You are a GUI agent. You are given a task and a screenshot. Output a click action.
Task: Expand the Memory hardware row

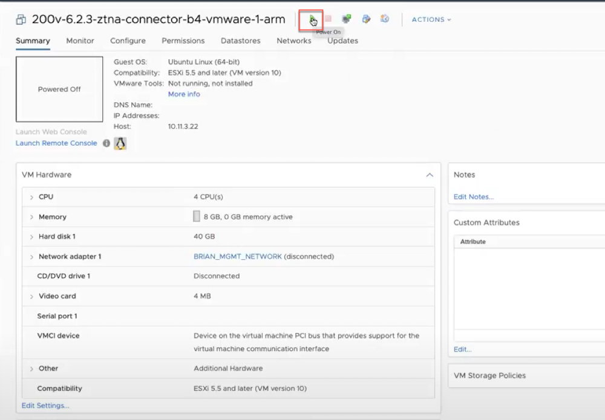(31, 217)
